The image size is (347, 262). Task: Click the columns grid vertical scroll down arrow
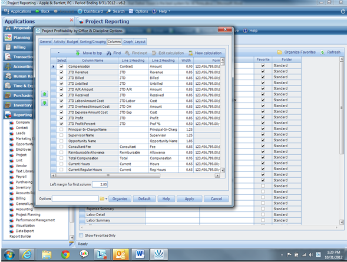223,170
